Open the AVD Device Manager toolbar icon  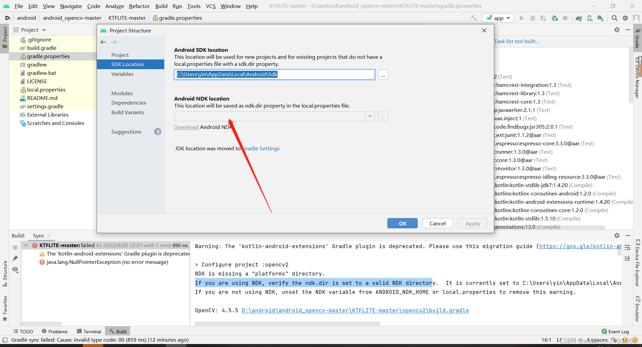(x=590, y=18)
